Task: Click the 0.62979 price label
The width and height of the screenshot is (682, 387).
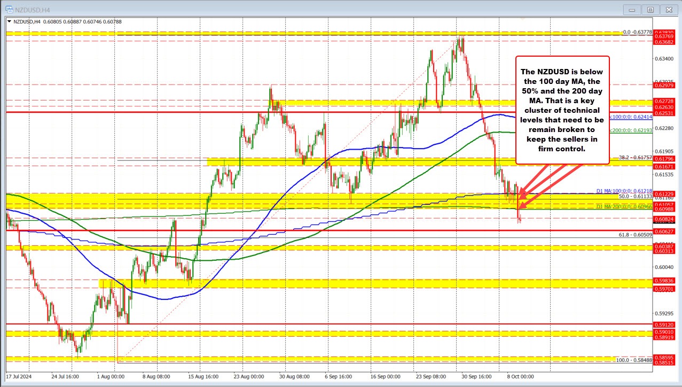Action: click(x=664, y=84)
